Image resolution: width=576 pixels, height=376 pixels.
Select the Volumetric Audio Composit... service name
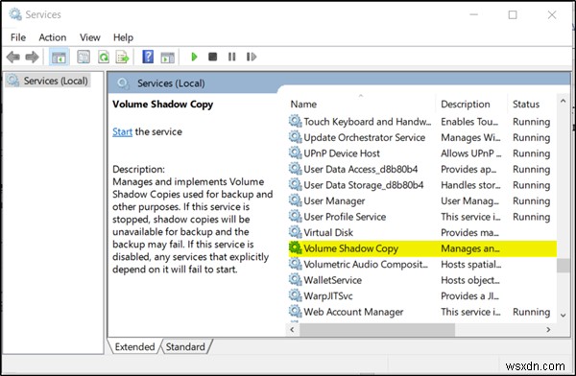366,264
